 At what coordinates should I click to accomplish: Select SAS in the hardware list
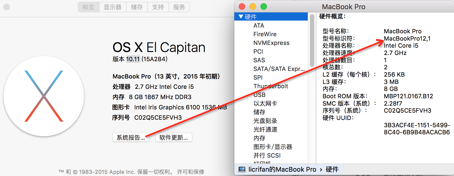[x=259, y=60]
